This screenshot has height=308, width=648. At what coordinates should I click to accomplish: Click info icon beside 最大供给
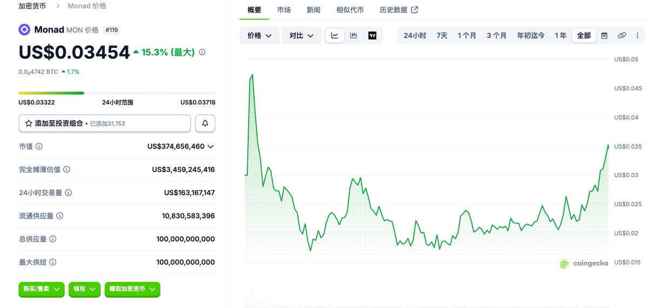(x=53, y=262)
